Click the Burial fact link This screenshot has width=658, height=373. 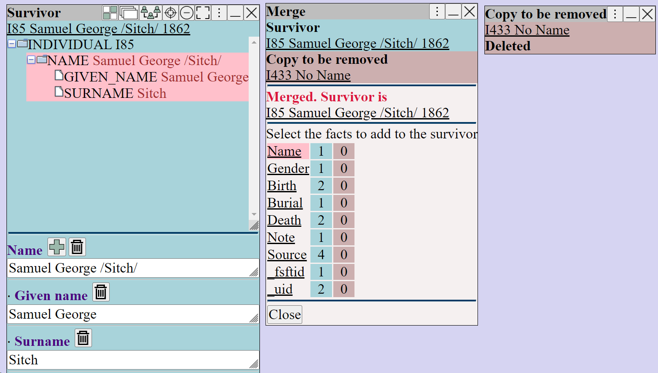pyautogui.click(x=285, y=203)
